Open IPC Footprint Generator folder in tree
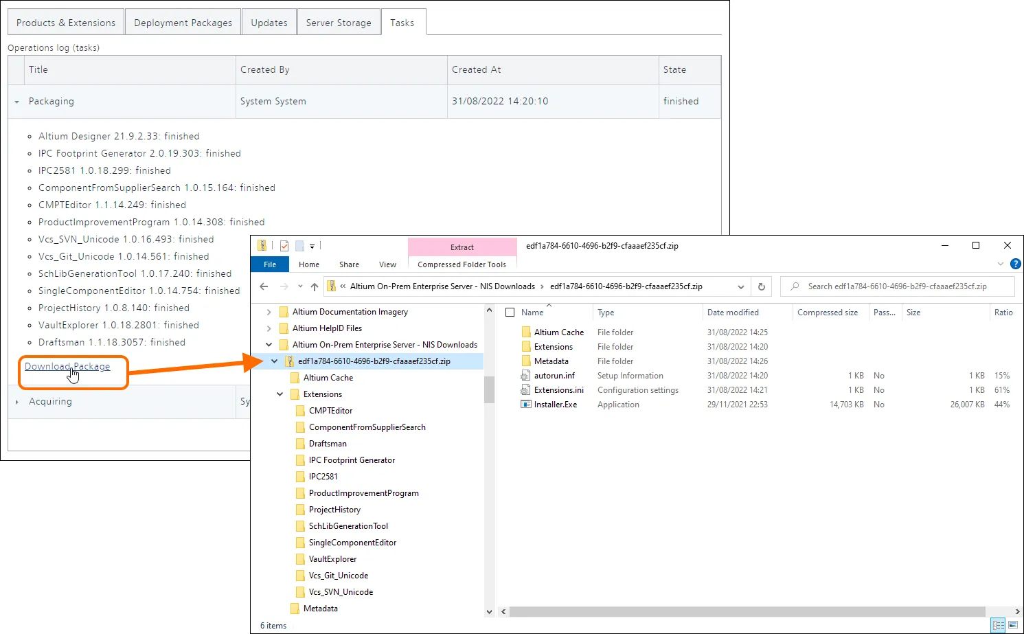 (x=352, y=460)
